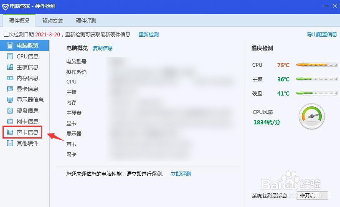340x207 pixels.
Task: Switch to the 硬件概况 tab
Action: [19, 20]
